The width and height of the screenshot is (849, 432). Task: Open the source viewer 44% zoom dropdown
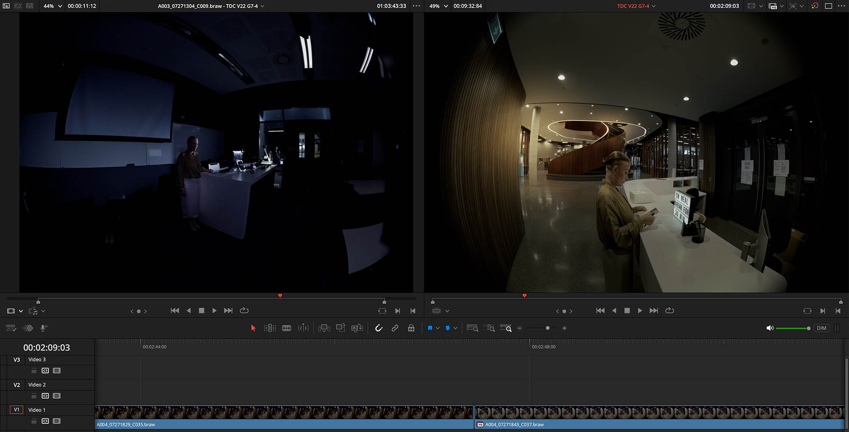click(60, 6)
